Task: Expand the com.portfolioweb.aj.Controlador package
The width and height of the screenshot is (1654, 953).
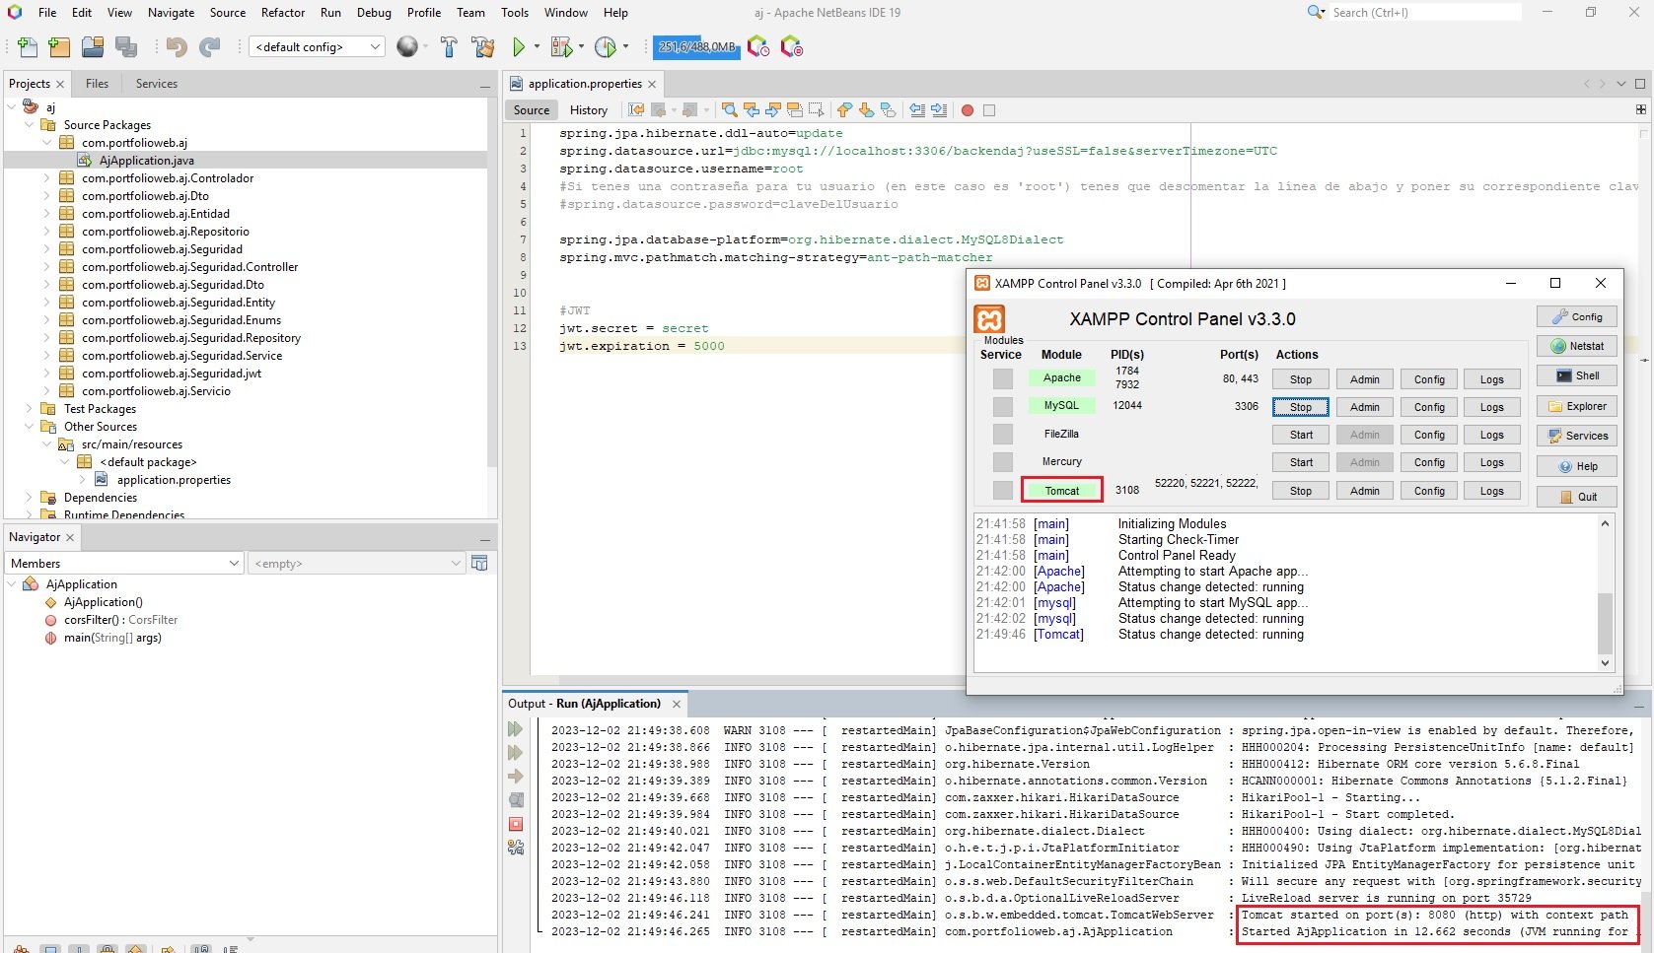Action: 46,178
